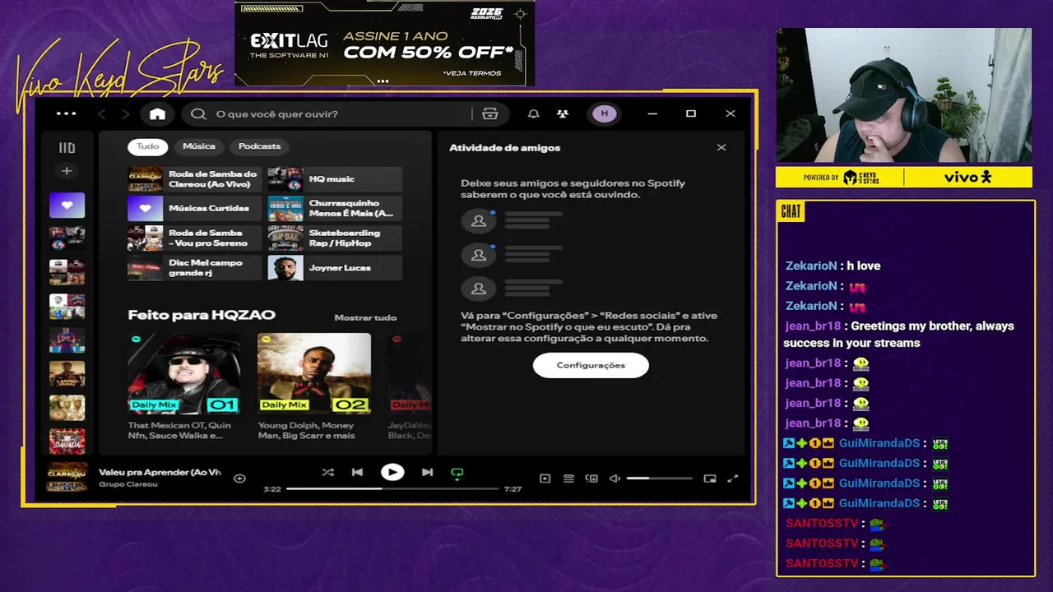Toggle shuffle playback
The height and width of the screenshot is (592, 1053).
328,472
